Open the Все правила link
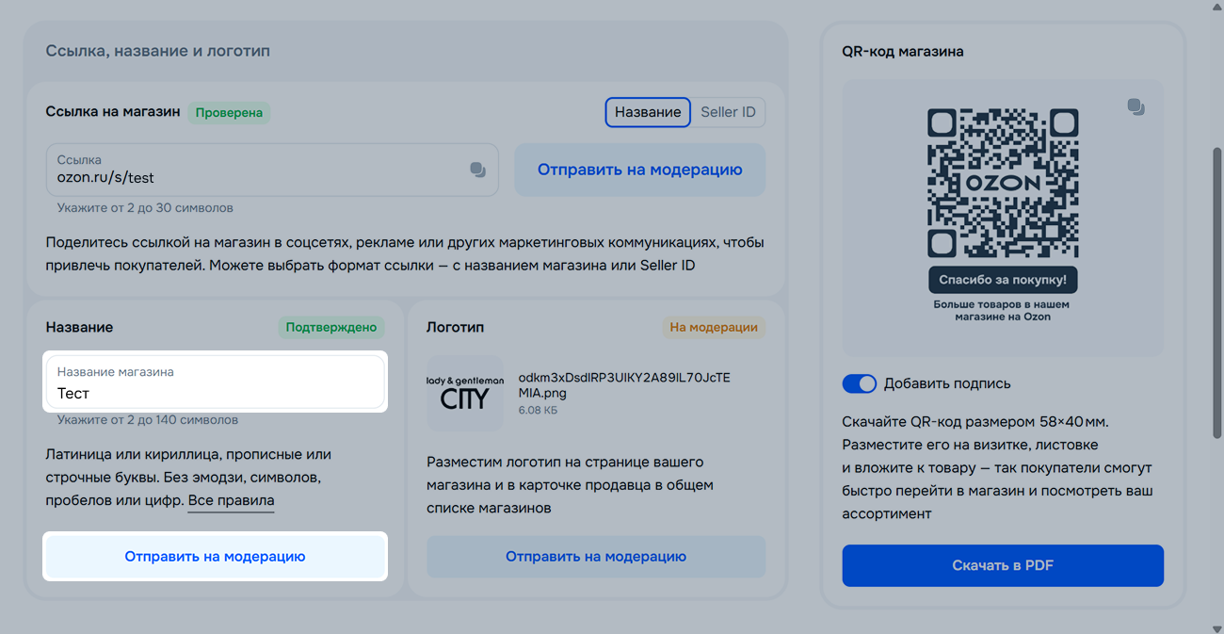The image size is (1224, 634). coord(231,500)
